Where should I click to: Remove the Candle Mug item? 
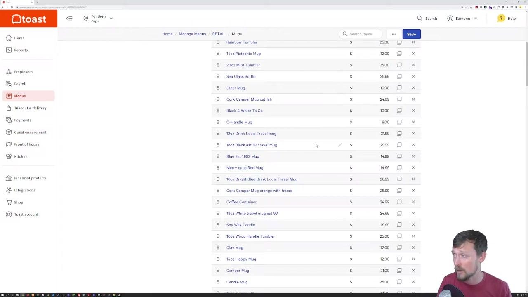413,282
